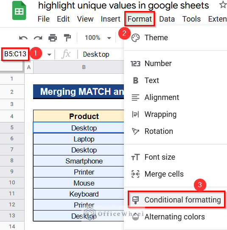Click the B5:C13 name box
The width and height of the screenshot is (227, 230).
[15, 54]
